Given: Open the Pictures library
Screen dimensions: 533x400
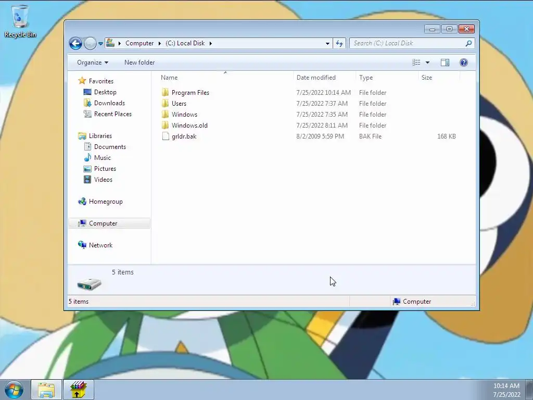Looking at the screenshot, I should click(x=105, y=168).
